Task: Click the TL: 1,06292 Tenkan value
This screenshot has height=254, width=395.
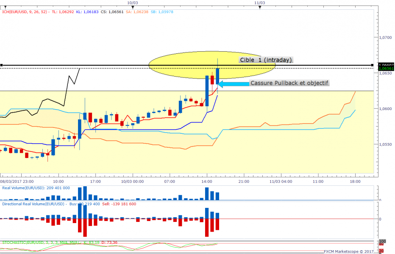Action: coord(63,12)
